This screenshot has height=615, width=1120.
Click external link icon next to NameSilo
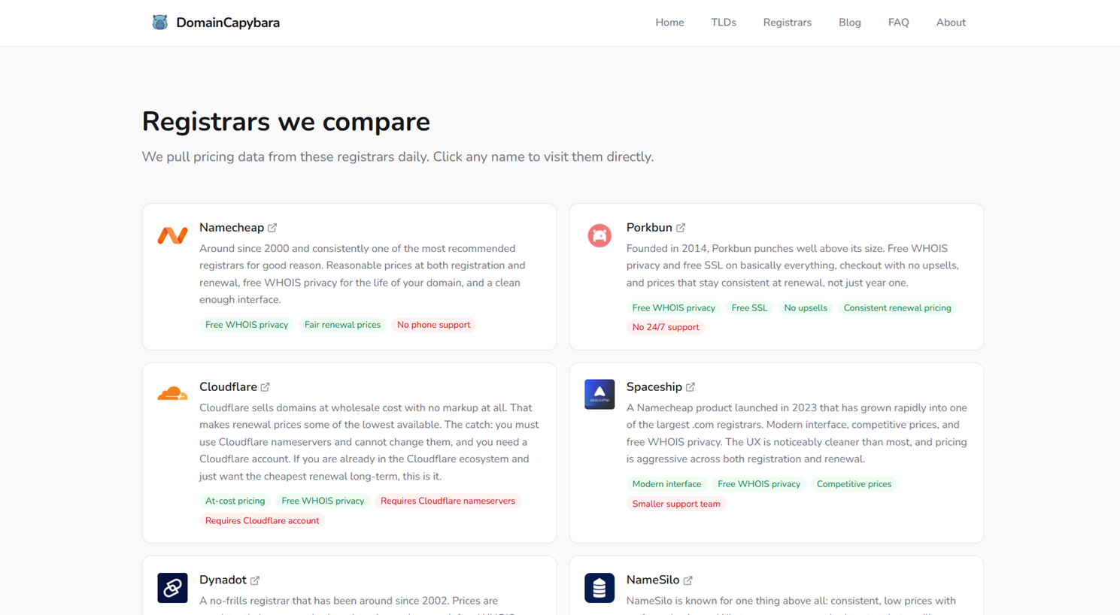(688, 580)
